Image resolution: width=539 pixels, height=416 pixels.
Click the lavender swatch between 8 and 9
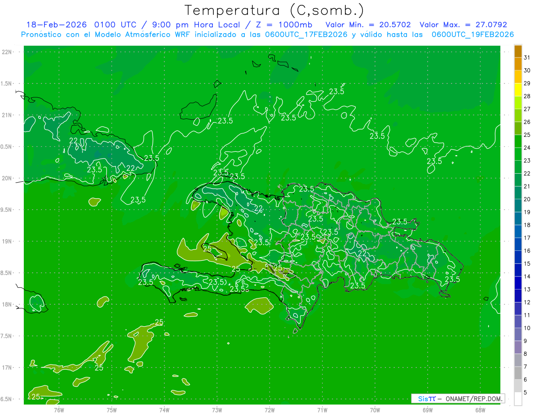(x=518, y=347)
